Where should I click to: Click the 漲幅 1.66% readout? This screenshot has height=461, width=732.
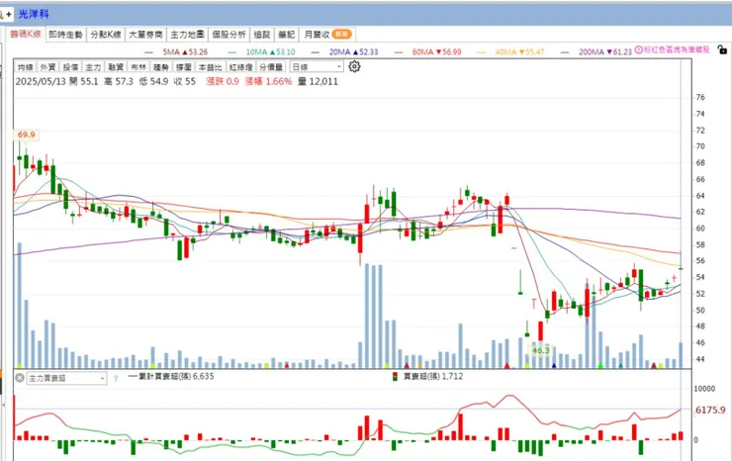click(x=268, y=82)
